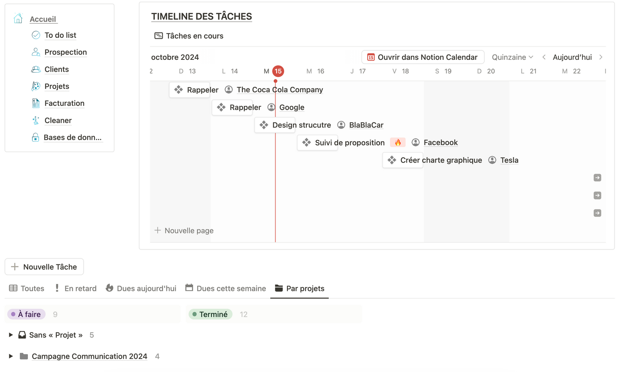Click the Projets palette icon

pos(36,86)
